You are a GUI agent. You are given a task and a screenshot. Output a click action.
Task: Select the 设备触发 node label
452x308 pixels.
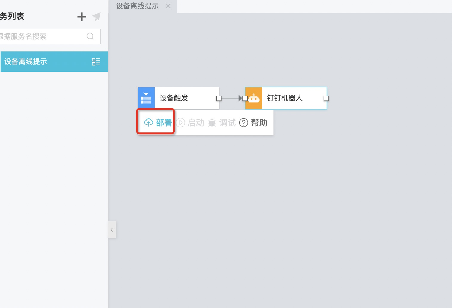coord(174,98)
